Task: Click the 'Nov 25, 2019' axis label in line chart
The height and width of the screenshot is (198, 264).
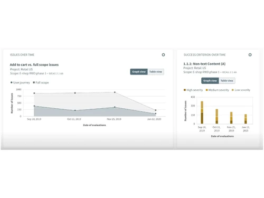Action: pos(114,119)
